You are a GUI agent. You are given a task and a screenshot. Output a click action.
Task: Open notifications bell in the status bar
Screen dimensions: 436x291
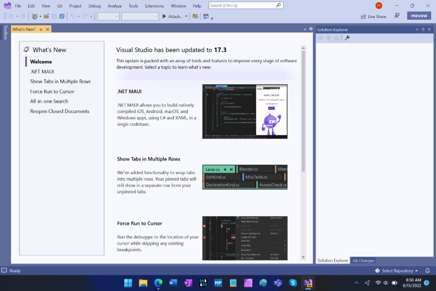pyautogui.click(x=427, y=270)
